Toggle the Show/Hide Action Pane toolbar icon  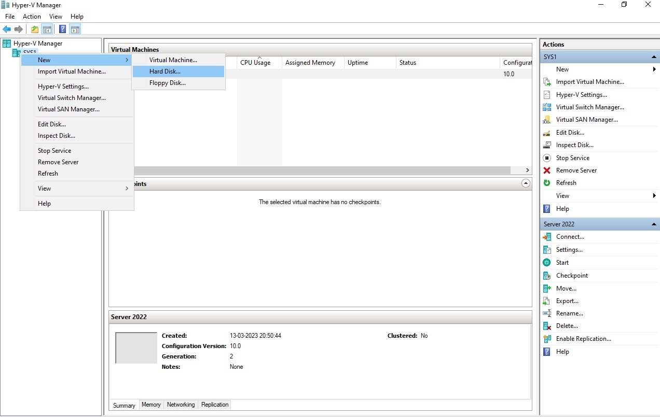coord(75,29)
